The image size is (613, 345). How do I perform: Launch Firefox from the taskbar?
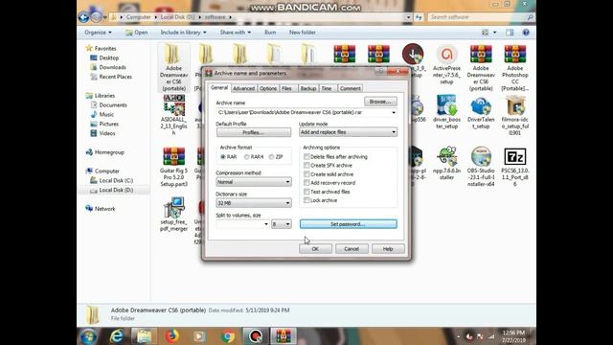pos(171,336)
